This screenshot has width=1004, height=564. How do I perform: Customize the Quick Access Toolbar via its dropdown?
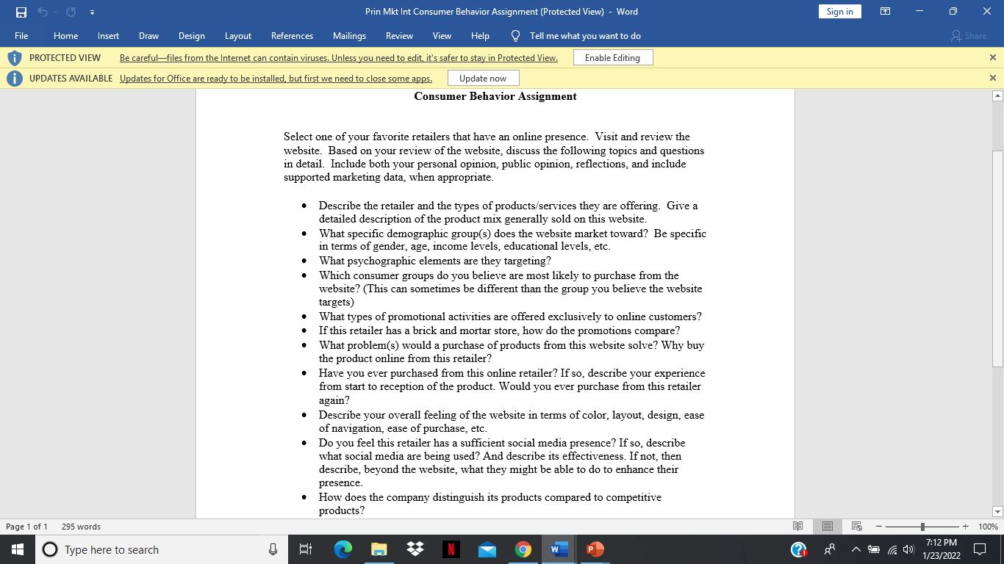(x=92, y=11)
